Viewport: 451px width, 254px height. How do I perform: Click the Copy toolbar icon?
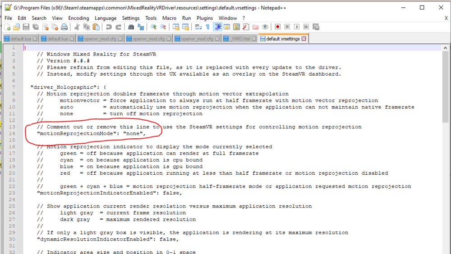tap(86, 27)
